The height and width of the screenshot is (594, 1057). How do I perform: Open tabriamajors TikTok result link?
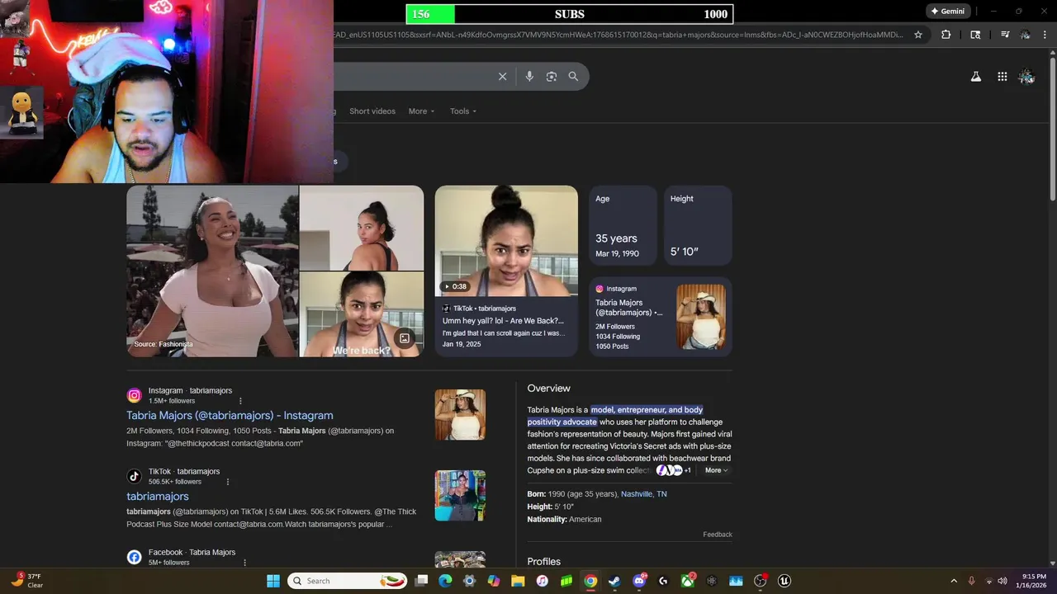click(x=158, y=496)
